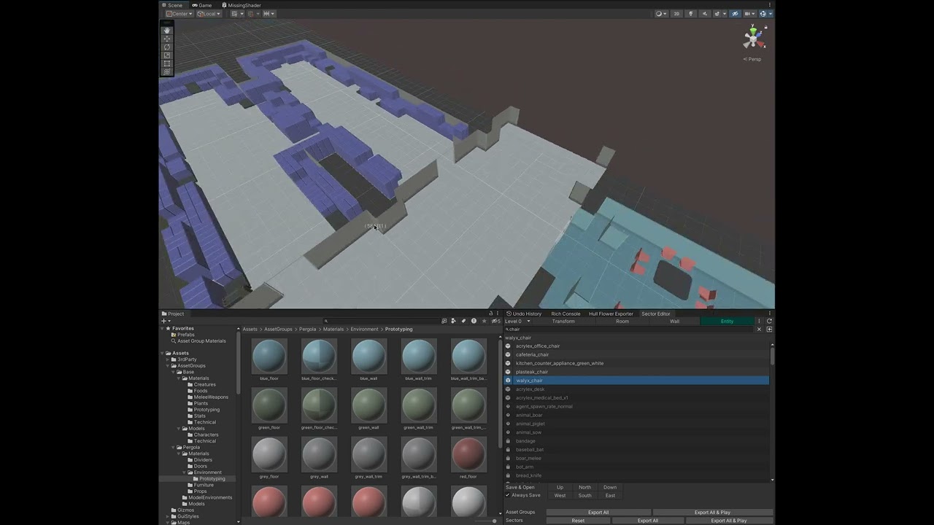Switch to Wall mode tab
Image resolution: width=934 pixels, height=525 pixels.
click(x=675, y=321)
